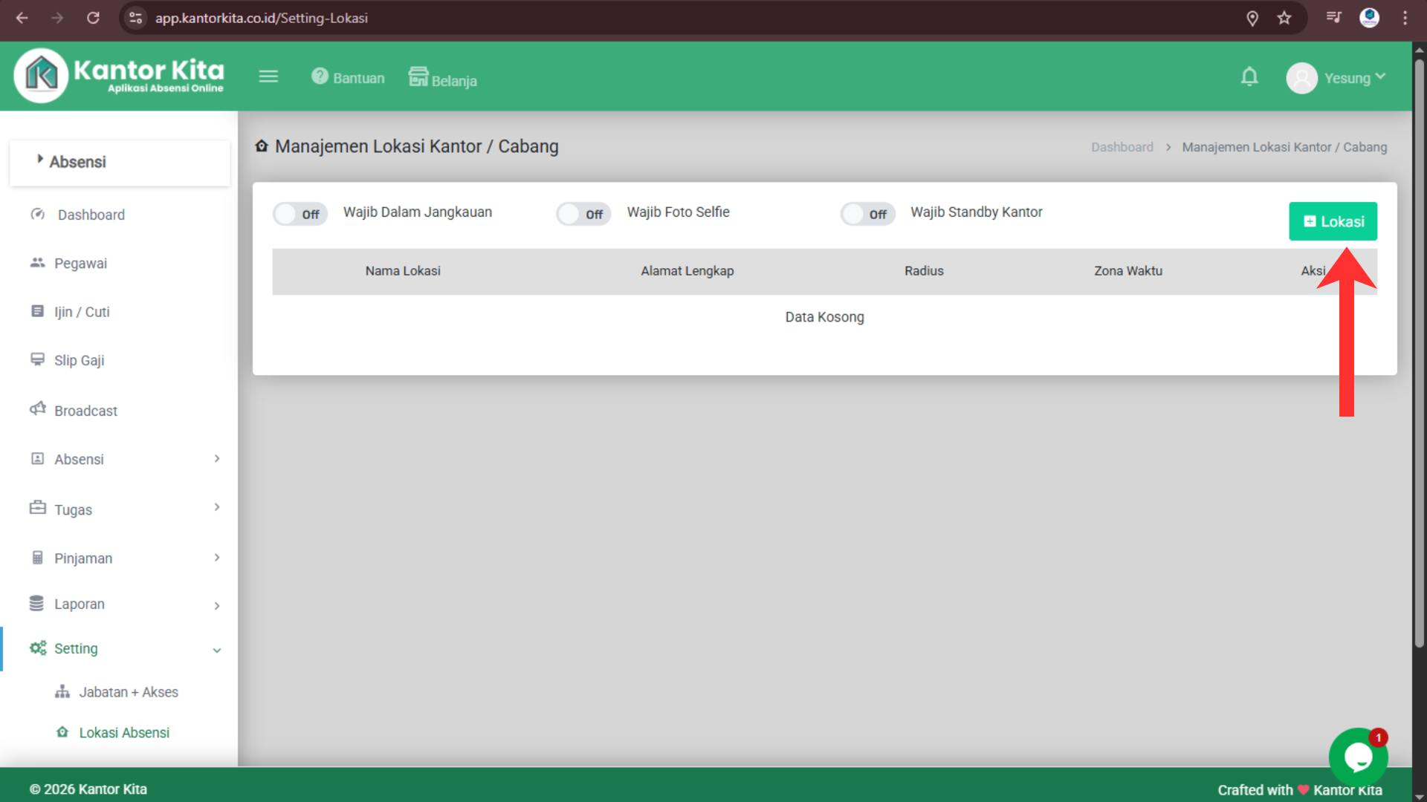Expand the Laporan submenu chevron
This screenshot has height=802, width=1427.
(216, 605)
